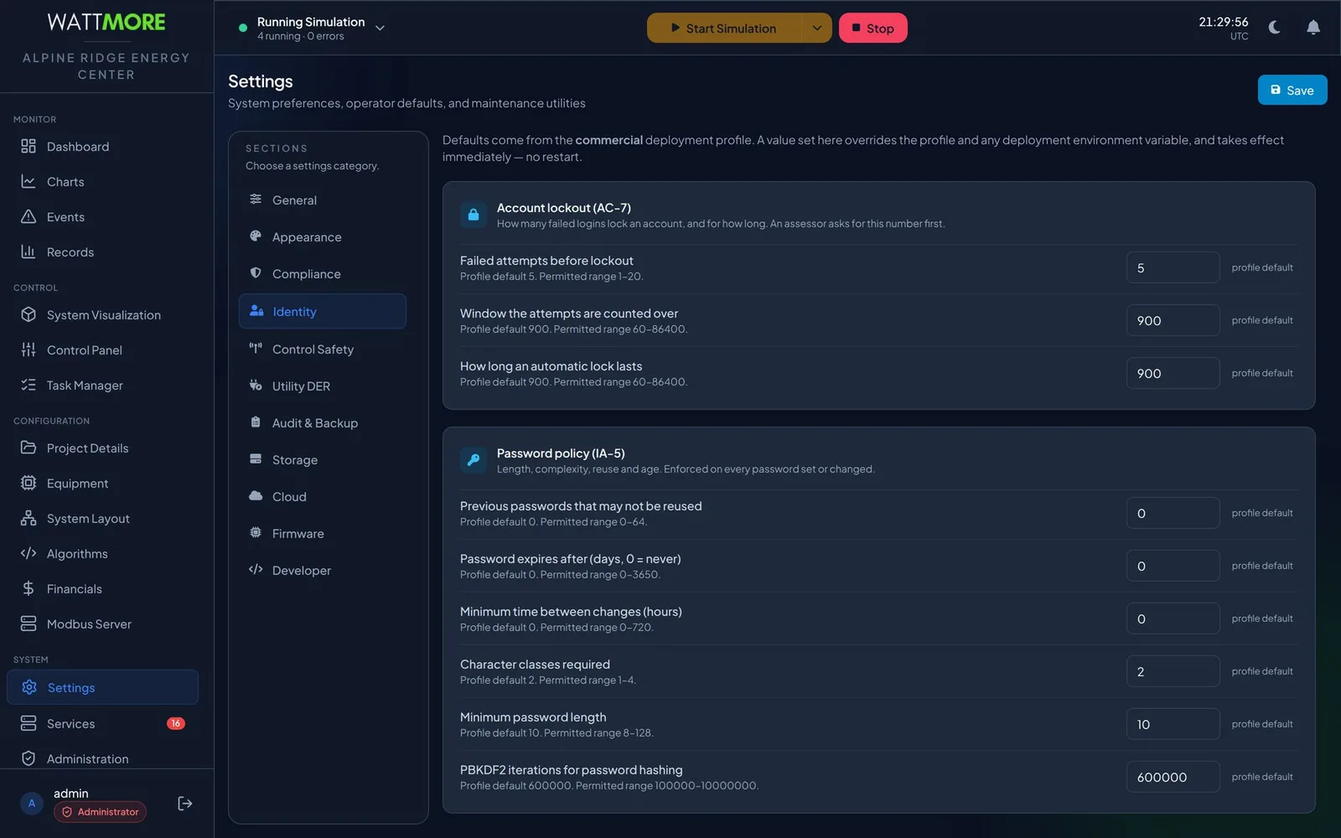
Task: Edit Minimum password length field
Action: 1173,725
